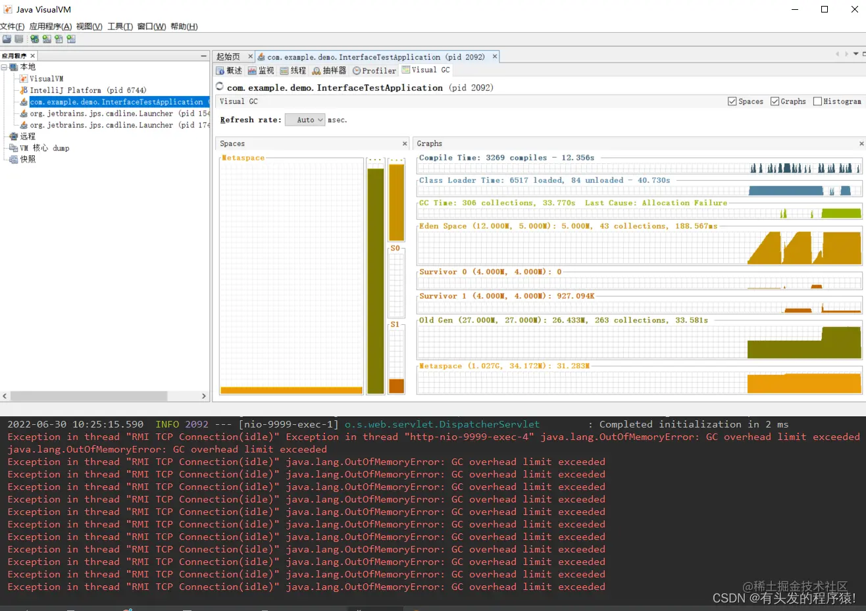Click the Load Snapshot toolbar icon

pos(7,39)
